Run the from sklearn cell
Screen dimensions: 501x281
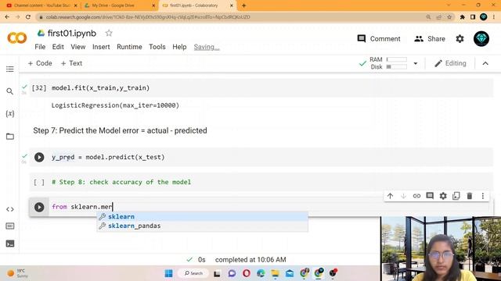(39, 207)
